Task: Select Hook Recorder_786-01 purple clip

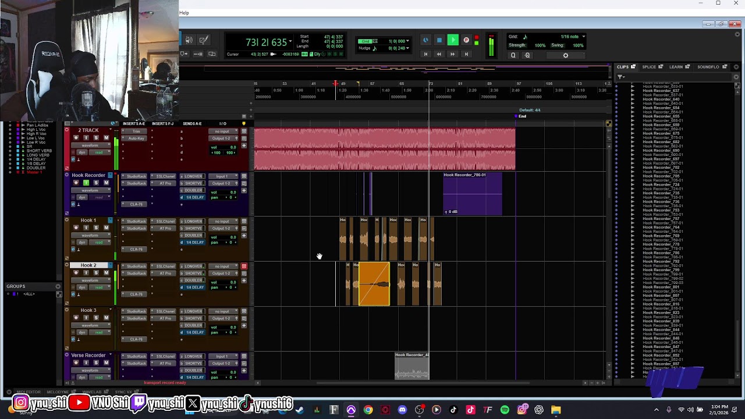Action: click(x=472, y=194)
